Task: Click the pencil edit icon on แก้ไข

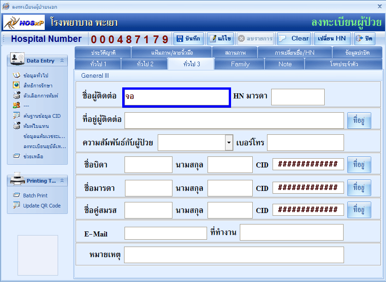Action: click(213, 39)
